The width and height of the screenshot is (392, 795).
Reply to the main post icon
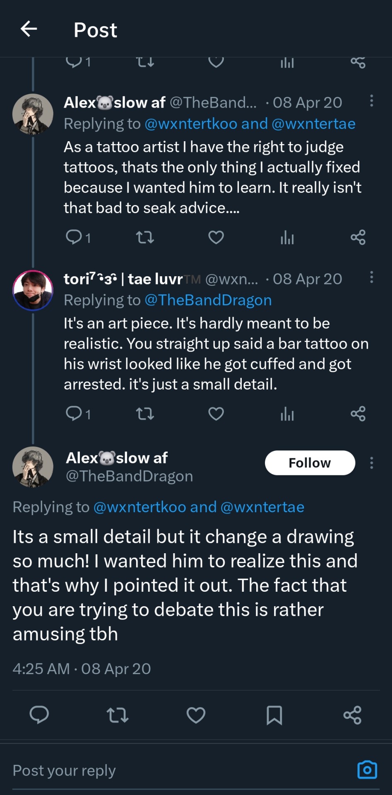[39, 715]
